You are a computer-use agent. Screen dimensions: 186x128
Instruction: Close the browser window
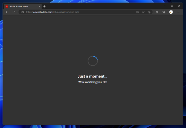(x=179, y=6)
